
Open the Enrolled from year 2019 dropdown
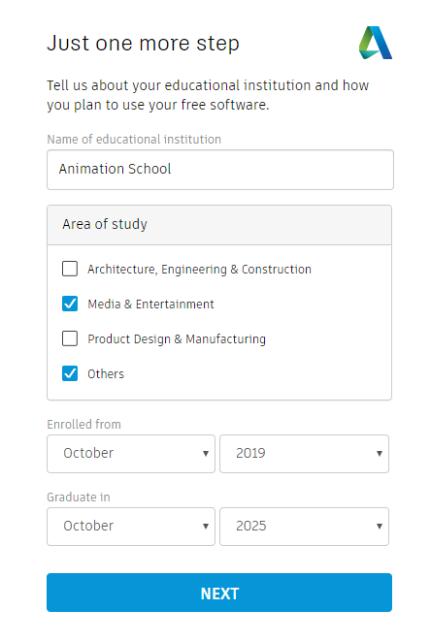pos(304,454)
